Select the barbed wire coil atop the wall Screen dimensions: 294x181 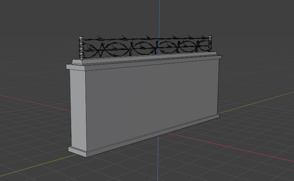[x=146, y=47]
